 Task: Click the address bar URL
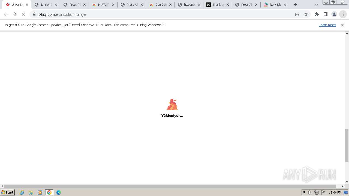click(62, 14)
